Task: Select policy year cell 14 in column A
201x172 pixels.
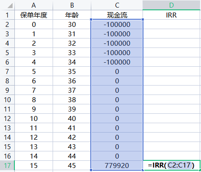Action: (x=34, y=156)
